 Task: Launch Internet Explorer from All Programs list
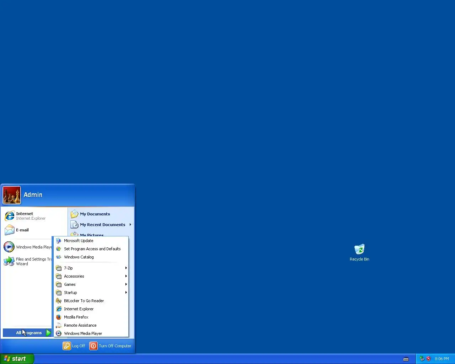(x=91, y=309)
